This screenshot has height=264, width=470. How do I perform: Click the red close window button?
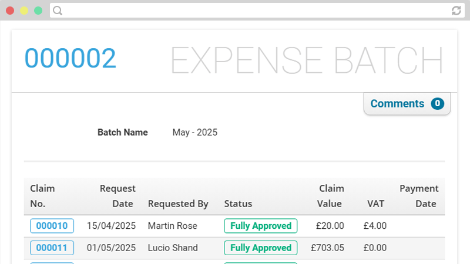(10, 11)
